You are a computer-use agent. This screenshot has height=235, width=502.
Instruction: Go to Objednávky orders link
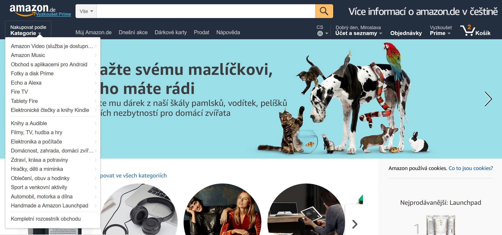click(406, 33)
